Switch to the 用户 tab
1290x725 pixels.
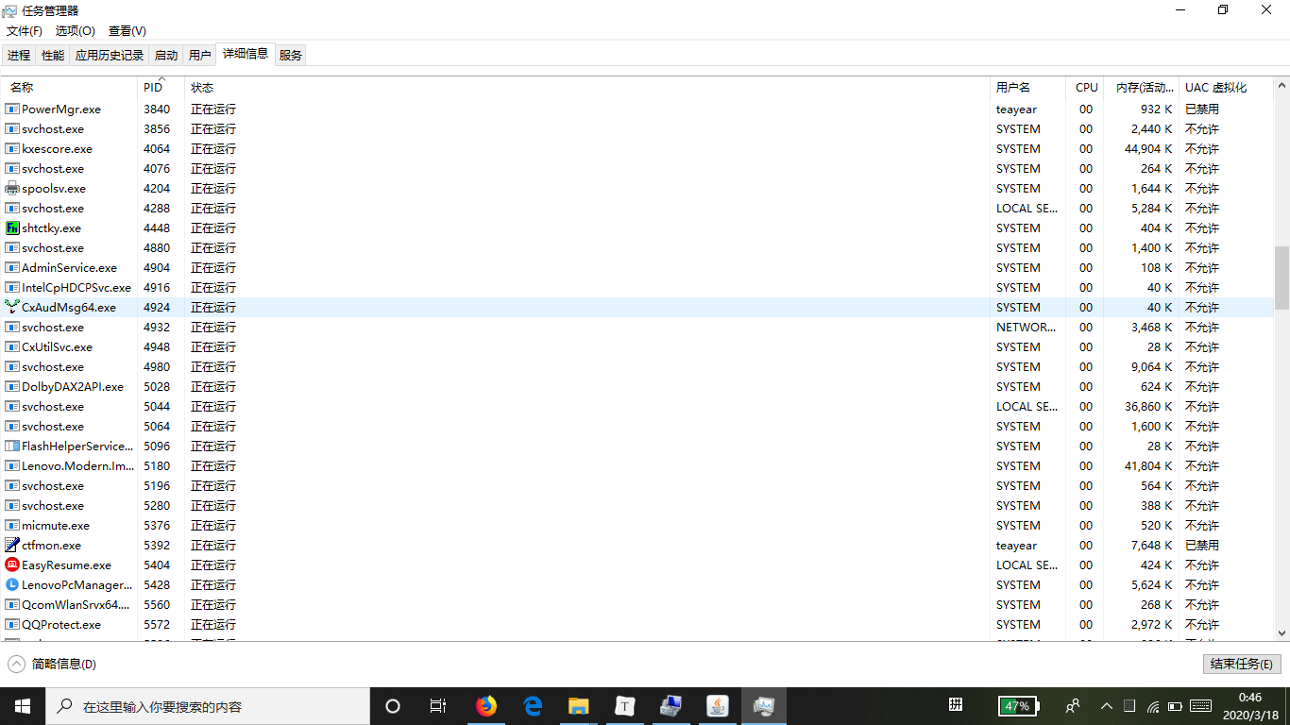pos(200,56)
